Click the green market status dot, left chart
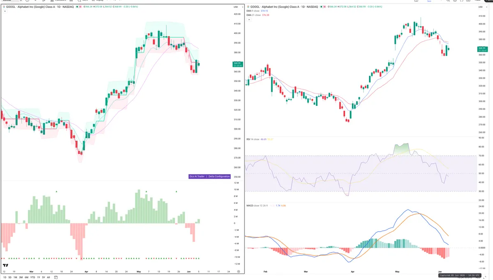Screen dimensions: 493x280 click(77, 7)
